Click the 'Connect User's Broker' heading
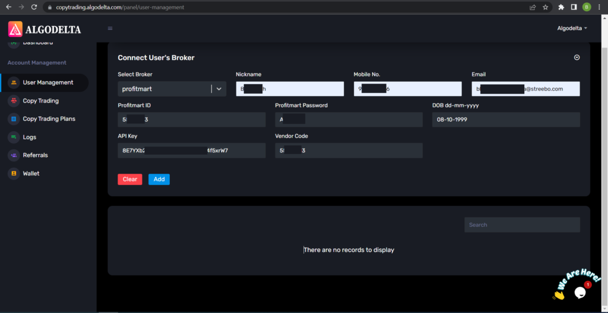 point(156,58)
